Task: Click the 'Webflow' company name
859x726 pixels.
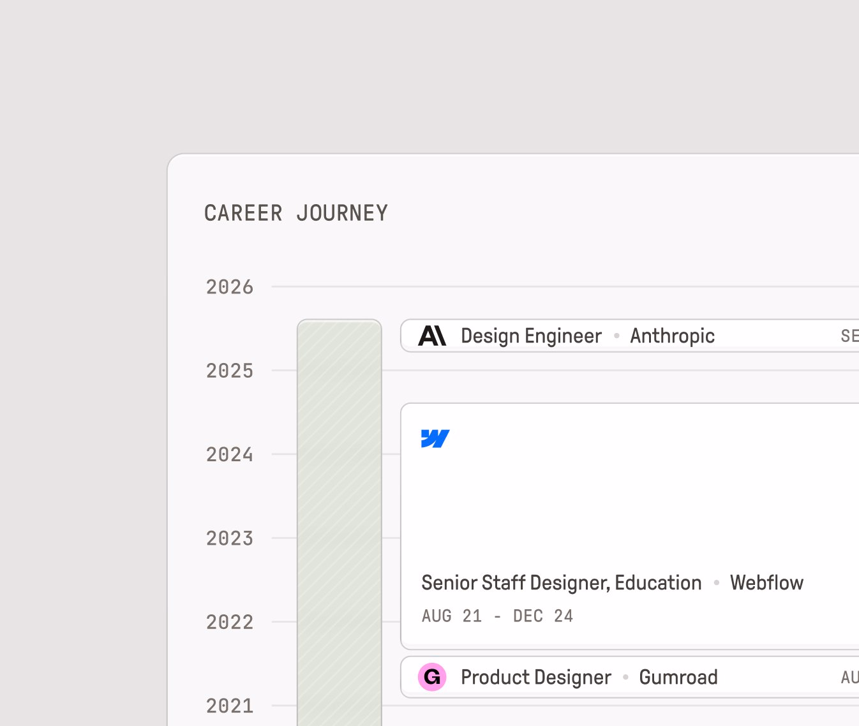Action: point(767,583)
